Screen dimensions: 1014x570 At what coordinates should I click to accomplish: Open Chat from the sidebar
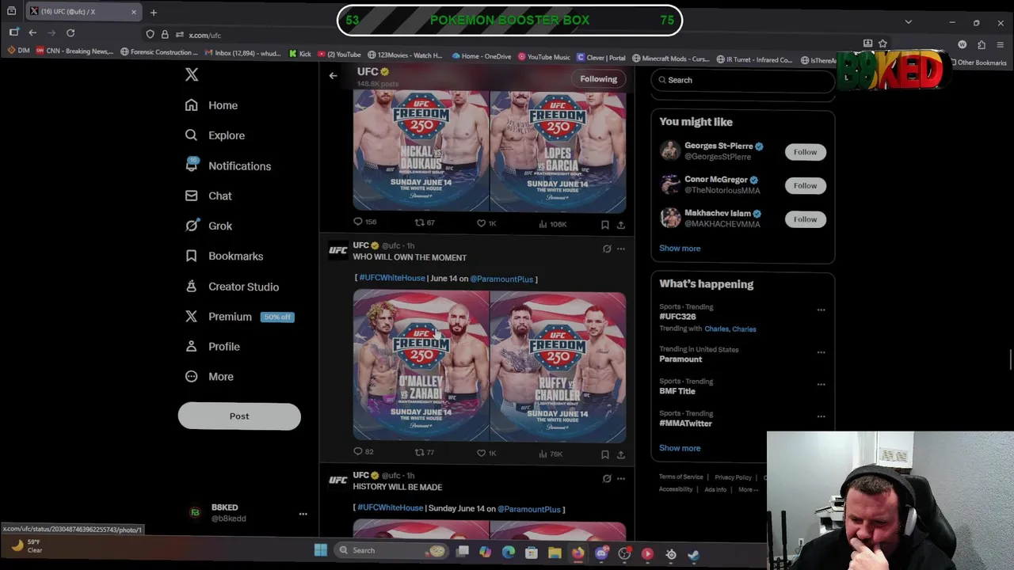pos(208,196)
